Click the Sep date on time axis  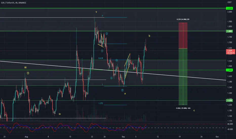pyautogui.click(x=123, y=137)
